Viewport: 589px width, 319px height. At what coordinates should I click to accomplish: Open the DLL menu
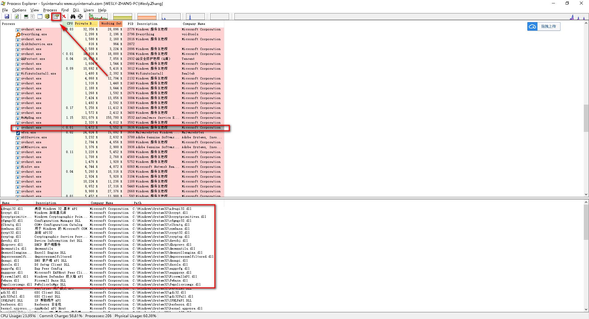[76, 10]
